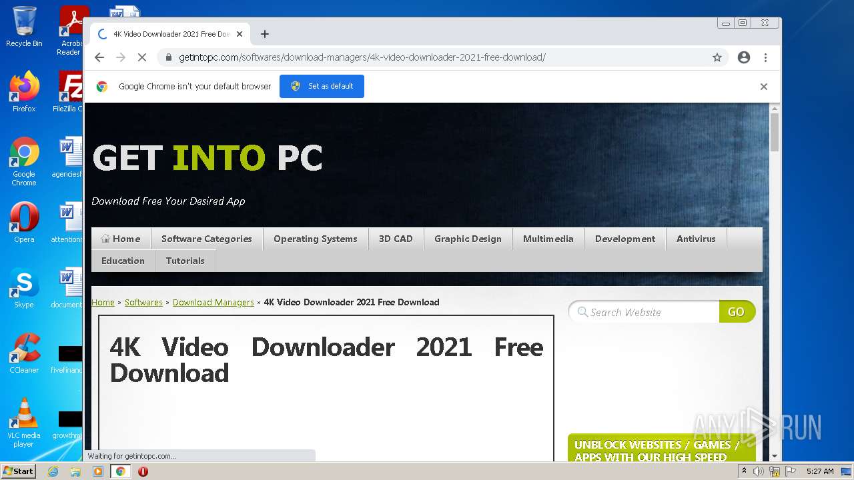This screenshot has height=480, width=854.
Task: Open the media player taskbar icon
Action: tap(98, 471)
